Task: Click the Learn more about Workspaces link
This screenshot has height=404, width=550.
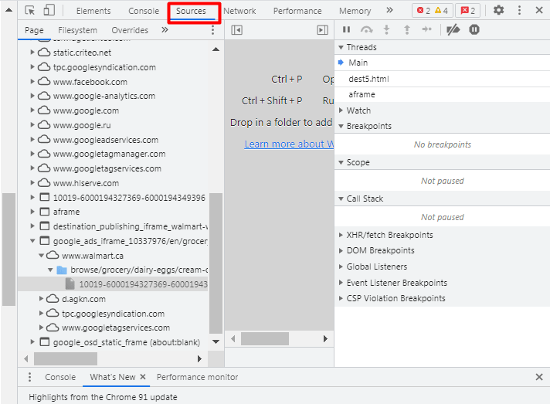Action: pos(289,144)
